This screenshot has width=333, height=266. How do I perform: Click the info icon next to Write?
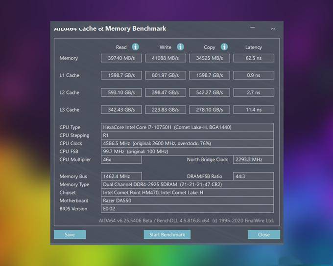180,47
